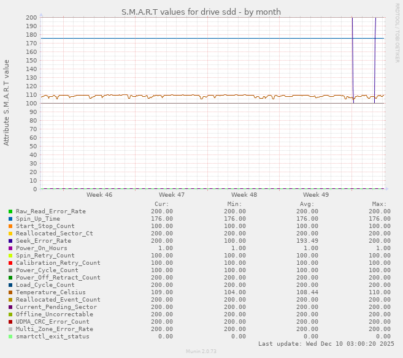
Task: Select the Temperature_Celsius legend label
Action: point(51,292)
